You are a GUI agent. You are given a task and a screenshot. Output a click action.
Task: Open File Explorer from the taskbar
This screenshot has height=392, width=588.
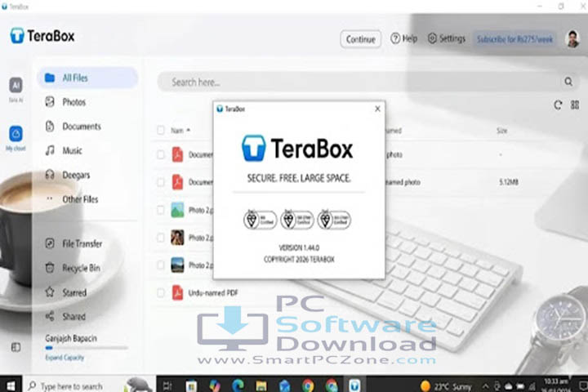[261, 385]
